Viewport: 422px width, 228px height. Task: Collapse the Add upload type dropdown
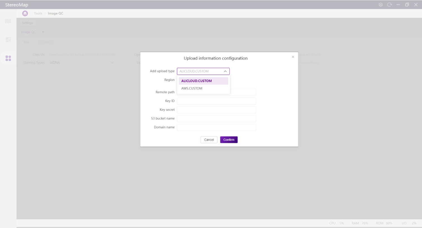tap(225, 71)
